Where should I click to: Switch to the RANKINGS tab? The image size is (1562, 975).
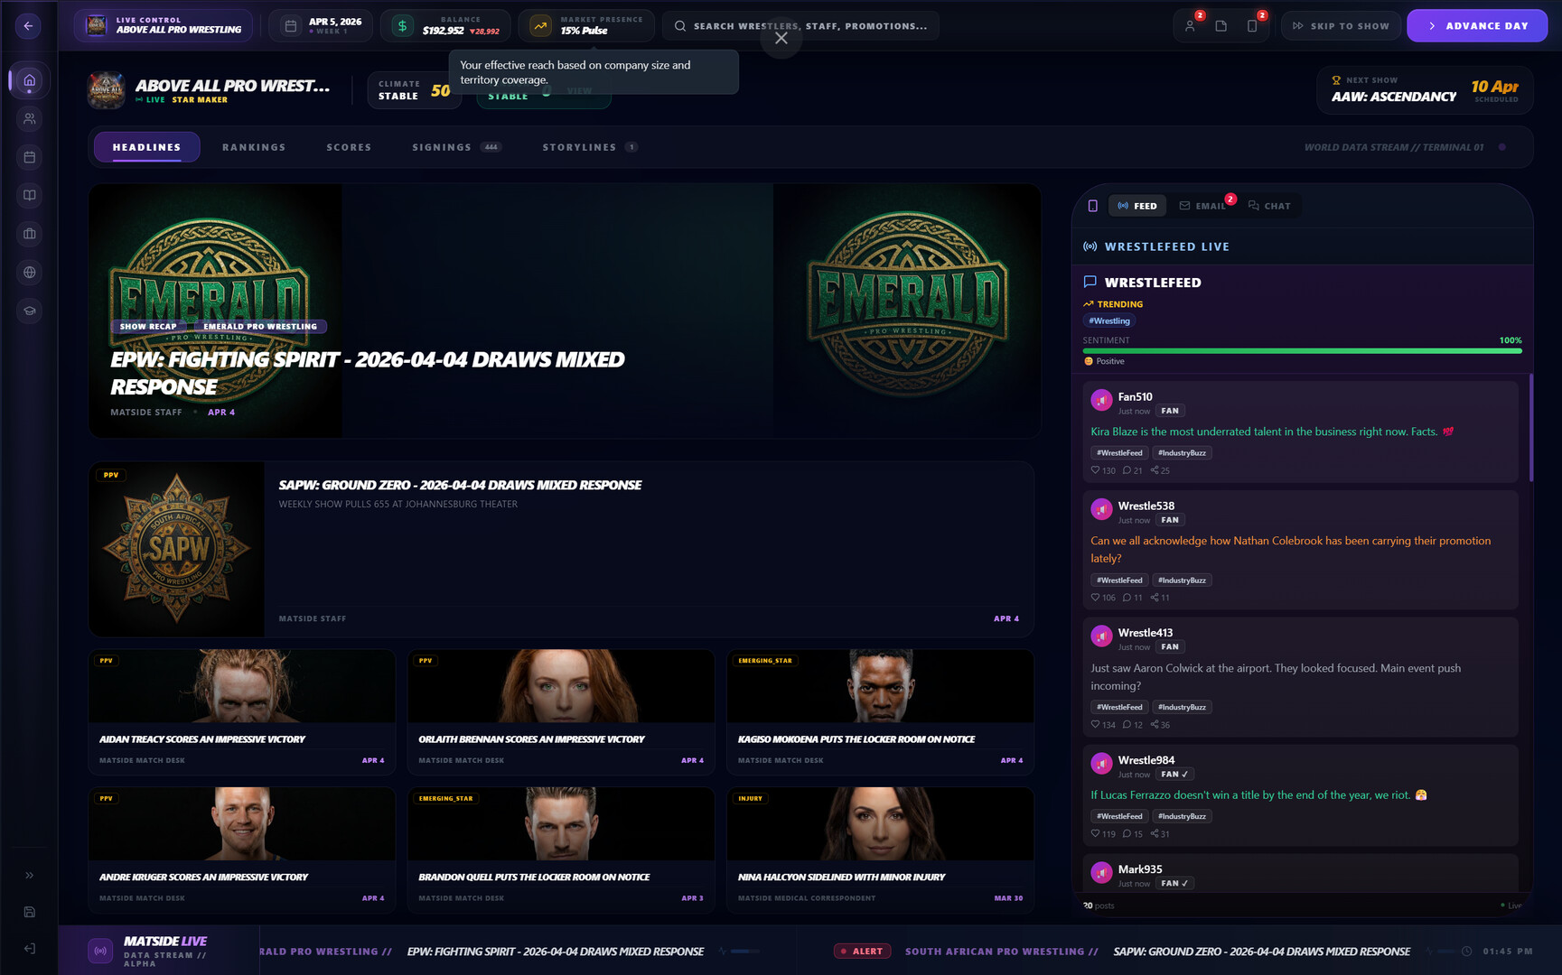click(254, 147)
